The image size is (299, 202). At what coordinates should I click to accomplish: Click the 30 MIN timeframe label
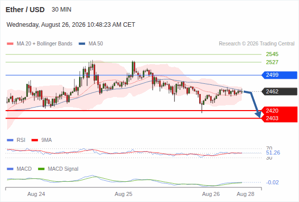pos(61,10)
